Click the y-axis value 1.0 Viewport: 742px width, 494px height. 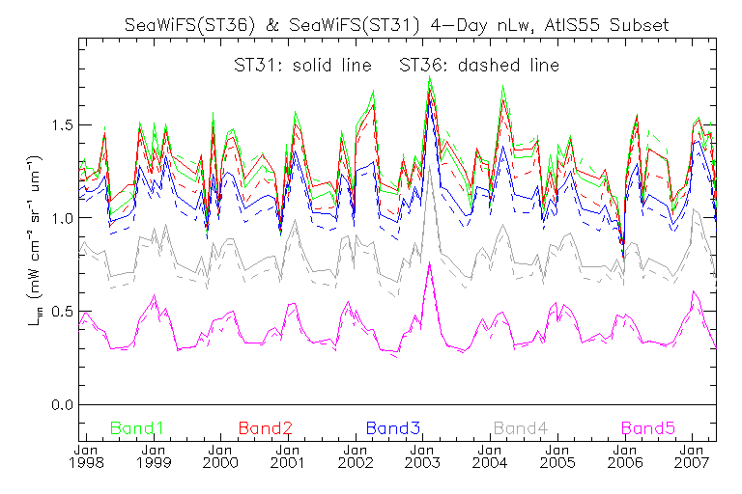tap(63, 218)
